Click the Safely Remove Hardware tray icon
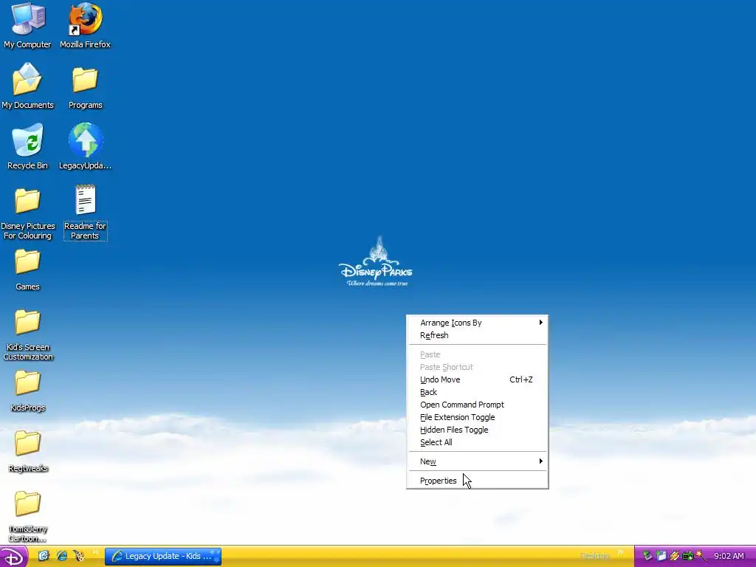This screenshot has height=567, width=756. [647, 556]
